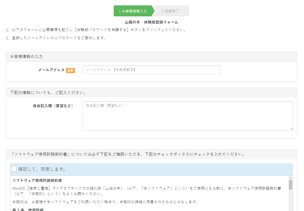
Task: Click instruction line about 体験版パスワードを申請する
Action: (x=99, y=30)
